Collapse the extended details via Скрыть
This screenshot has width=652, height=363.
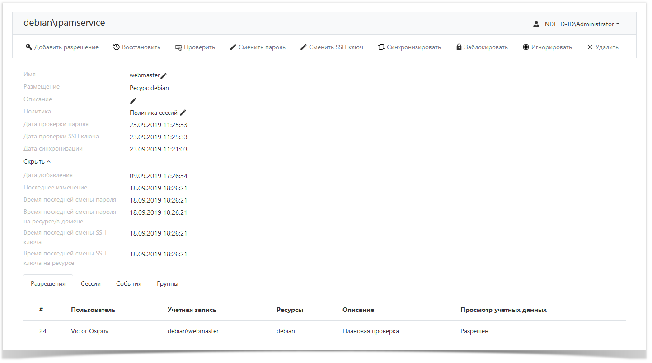click(36, 161)
